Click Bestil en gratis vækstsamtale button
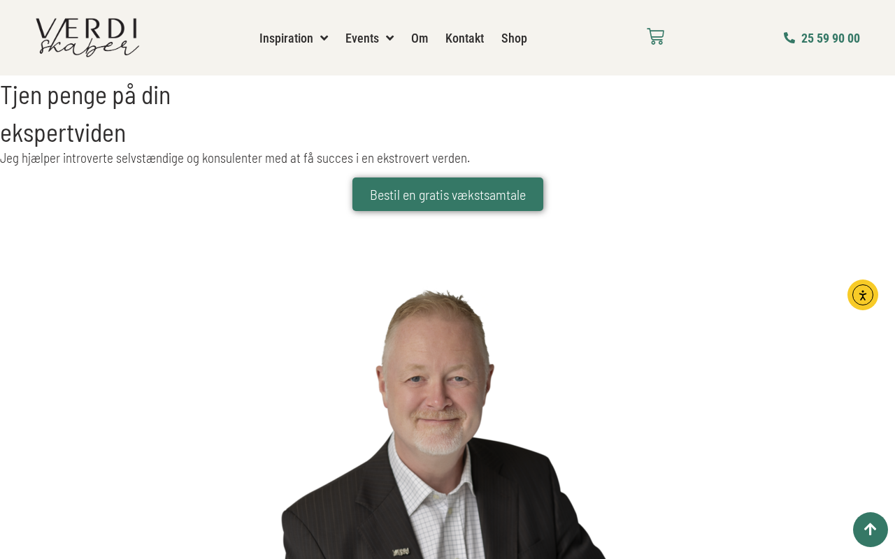Viewport: 895px width, 559px height. (447, 194)
